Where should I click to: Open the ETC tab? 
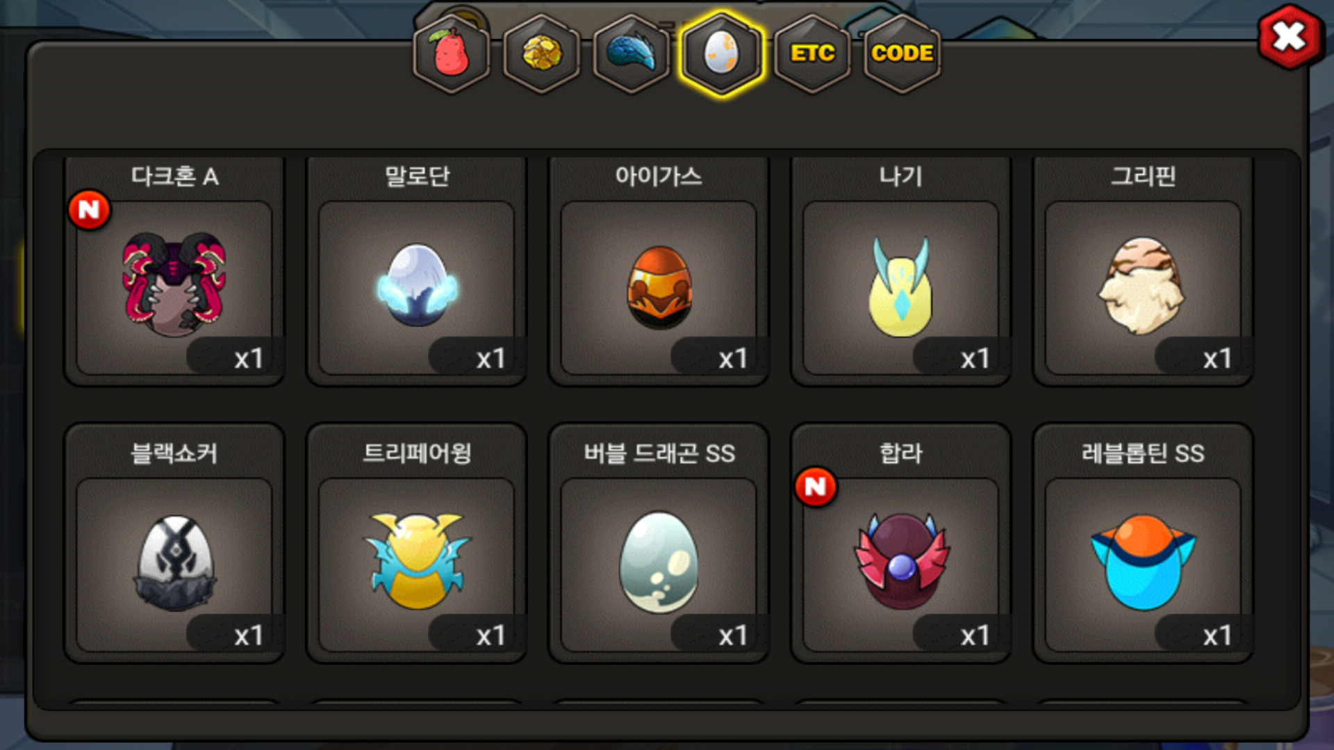(812, 53)
